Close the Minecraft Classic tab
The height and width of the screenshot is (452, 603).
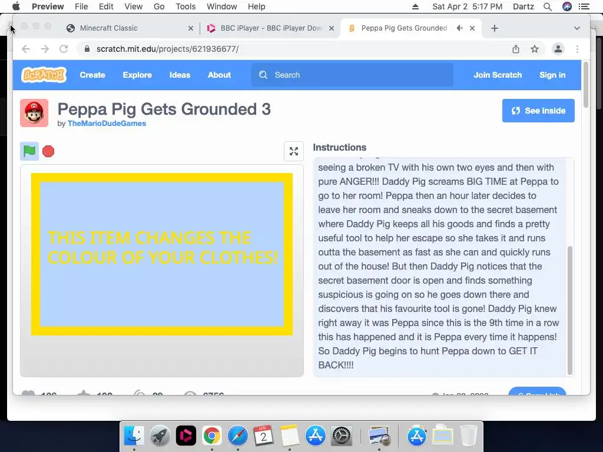point(190,28)
